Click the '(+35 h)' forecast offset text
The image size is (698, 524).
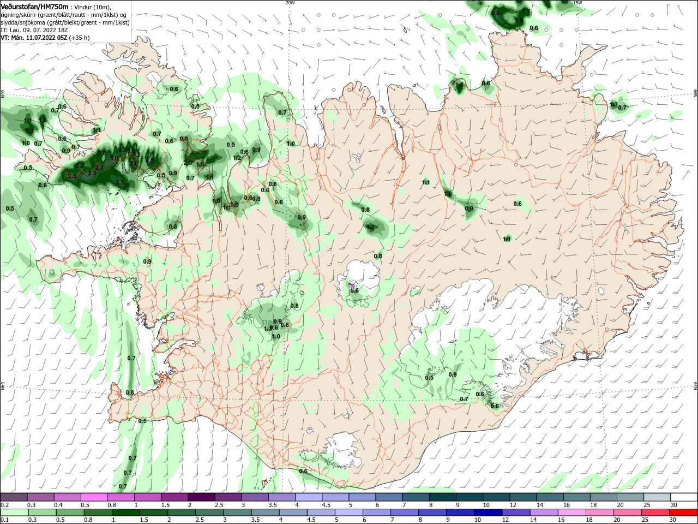80,38
